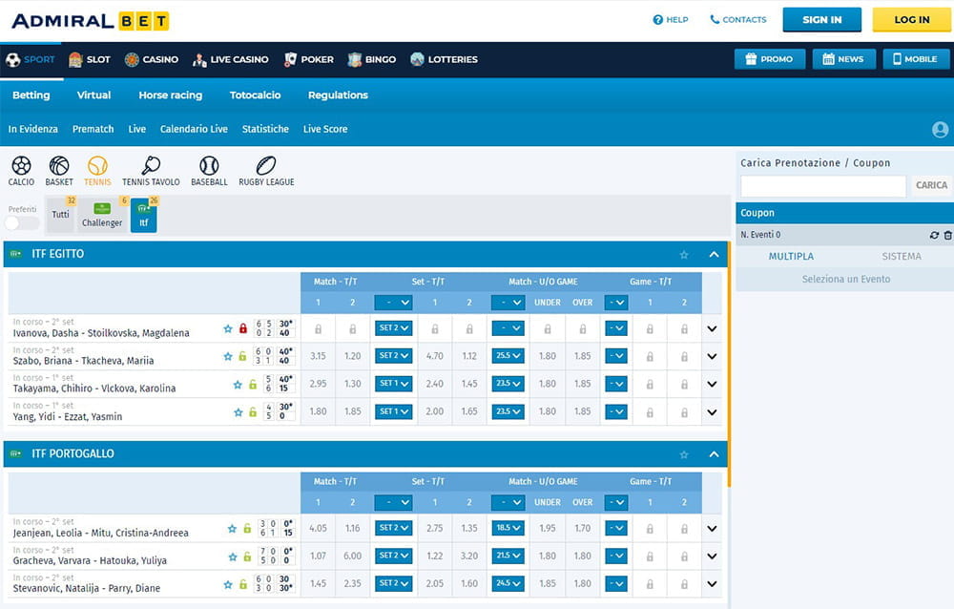Star the ITF Egitto tournament

click(683, 255)
